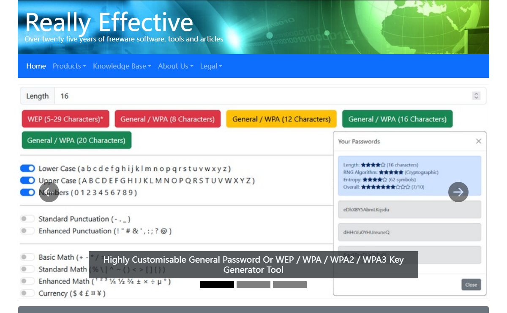The image size is (507, 313).
Task: Open the Legal dropdown menu
Action: point(211,66)
